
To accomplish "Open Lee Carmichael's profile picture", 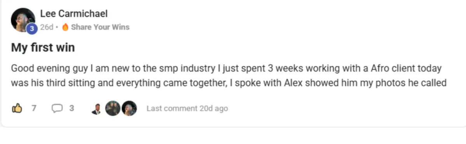I will tap(23, 20).
